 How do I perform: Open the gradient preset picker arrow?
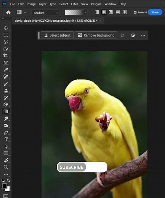86,12
